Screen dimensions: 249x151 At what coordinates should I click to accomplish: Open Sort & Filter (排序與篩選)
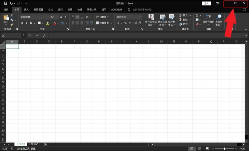tap(209, 20)
